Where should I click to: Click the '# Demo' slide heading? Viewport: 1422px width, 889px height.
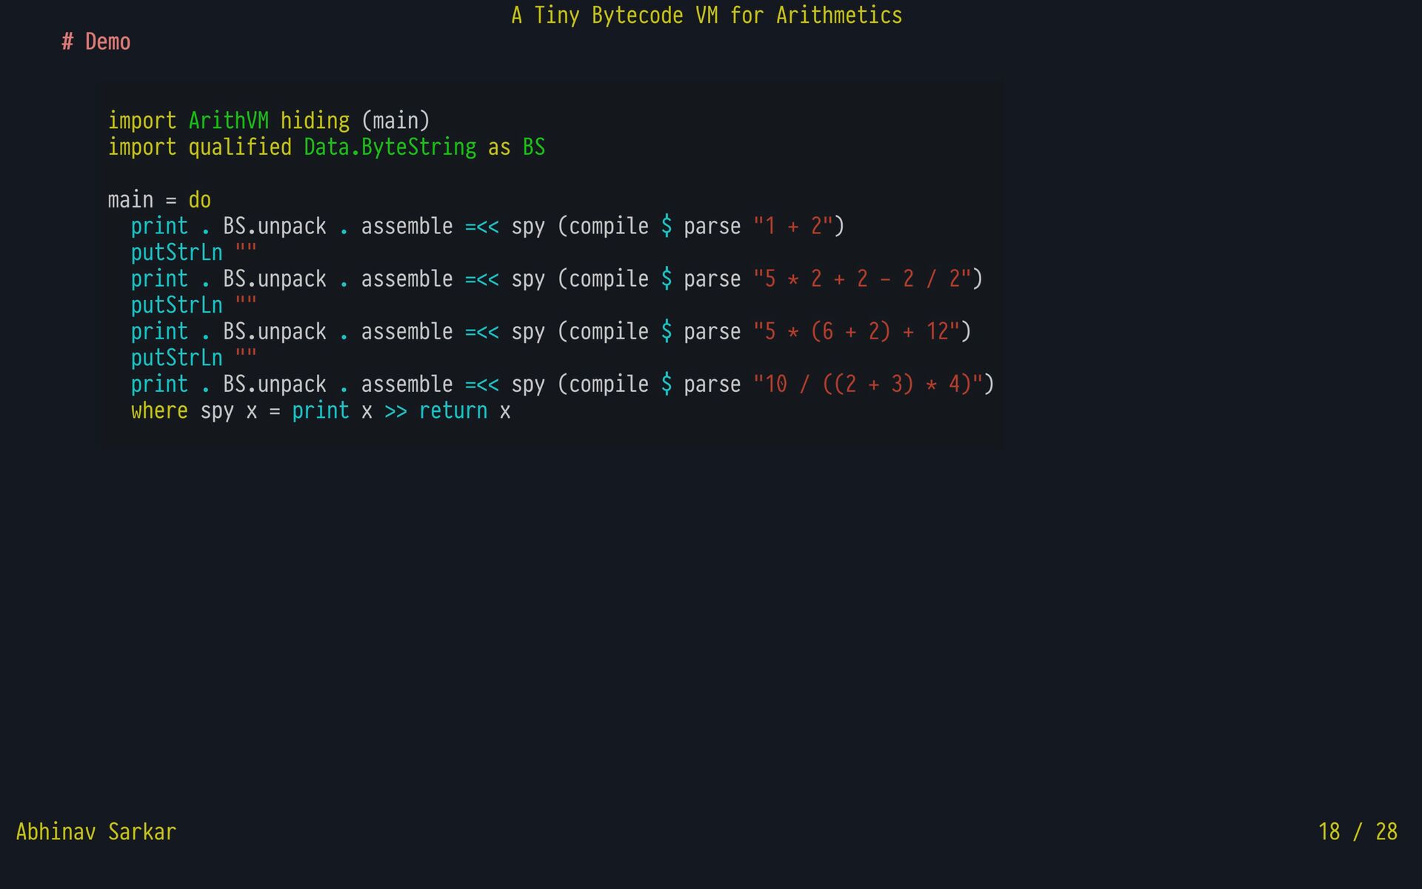(x=96, y=42)
